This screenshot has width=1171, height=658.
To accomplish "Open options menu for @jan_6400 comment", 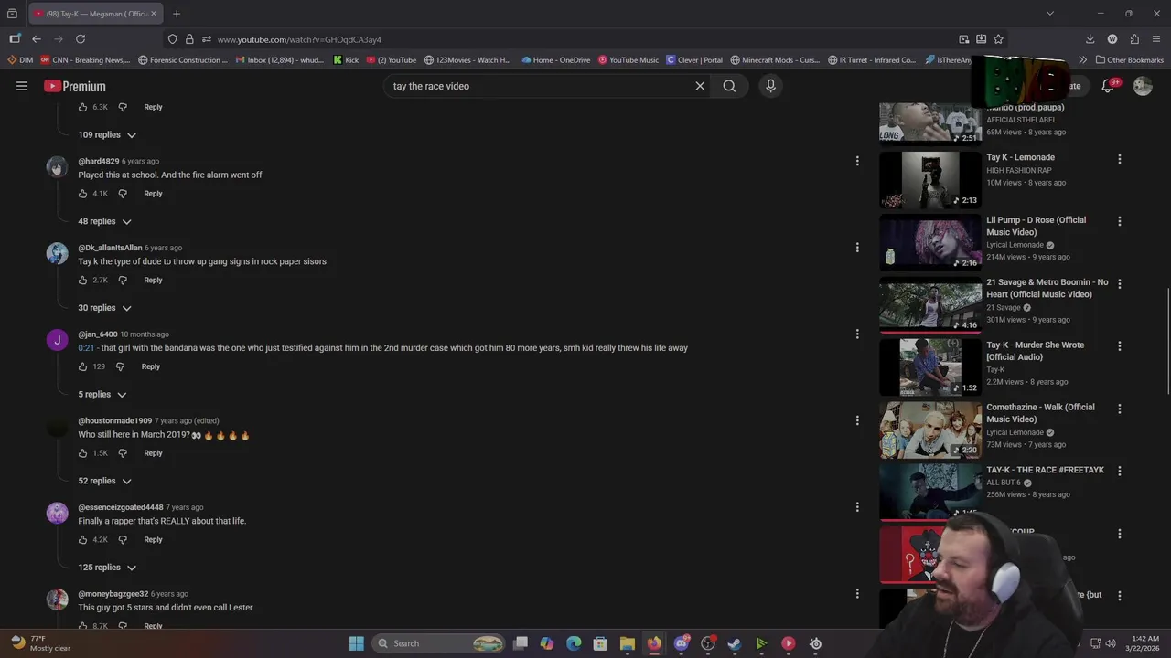I will pos(857,334).
